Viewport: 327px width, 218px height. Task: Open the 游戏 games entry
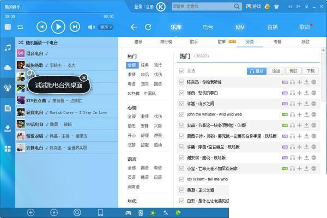[x=253, y=7]
